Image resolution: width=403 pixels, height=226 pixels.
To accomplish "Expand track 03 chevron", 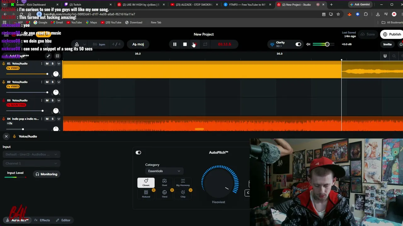I will click(x=59, y=100).
